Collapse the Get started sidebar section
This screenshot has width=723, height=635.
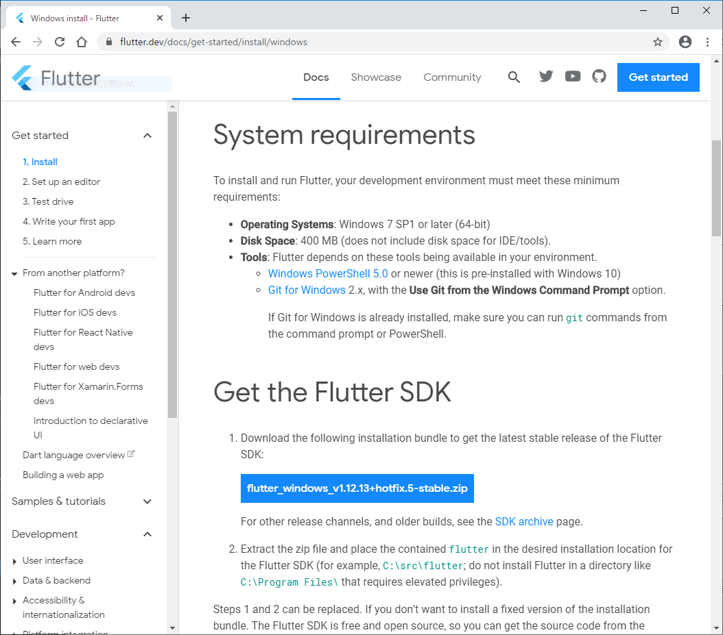tap(147, 136)
